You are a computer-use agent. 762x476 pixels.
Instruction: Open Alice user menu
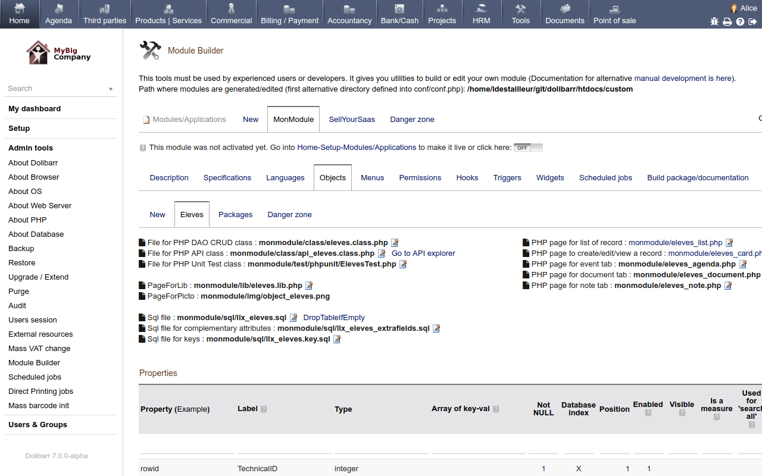pyautogui.click(x=744, y=8)
